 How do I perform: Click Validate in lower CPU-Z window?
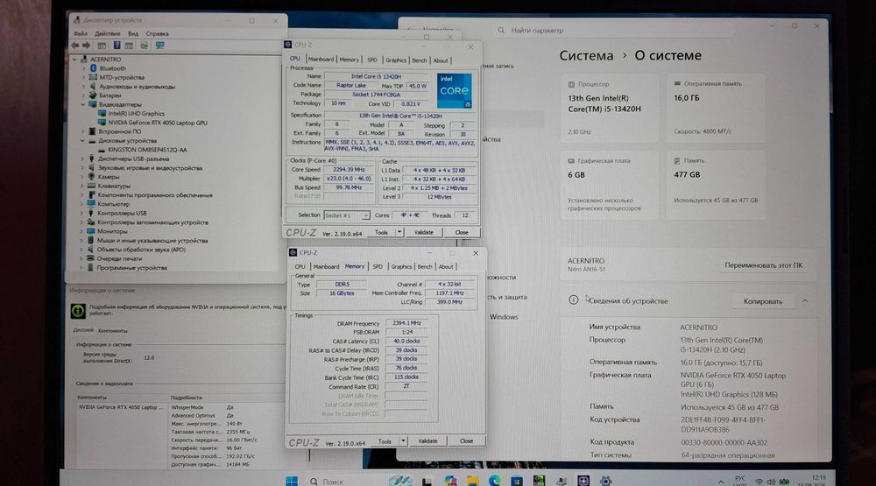[427, 440]
